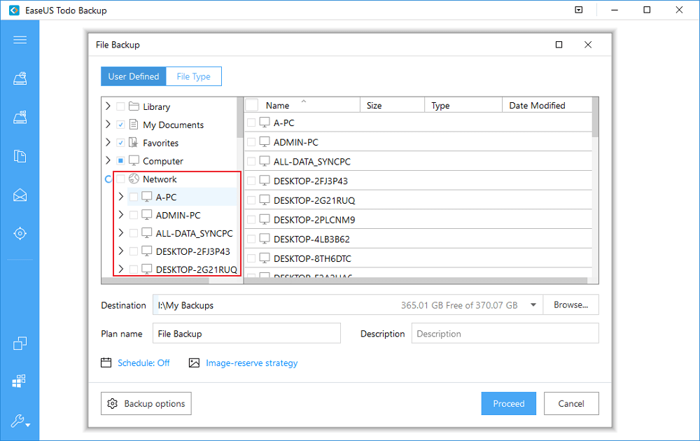This screenshot has height=441, width=700.
Task: Check the ADMIN-PC checkbox in file list
Action: pyautogui.click(x=251, y=142)
